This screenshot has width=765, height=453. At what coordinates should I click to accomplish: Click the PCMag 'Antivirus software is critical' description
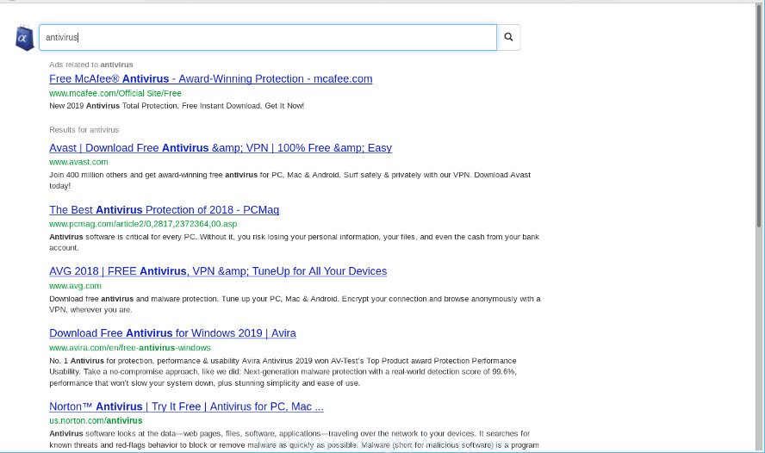tap(294, 242)
